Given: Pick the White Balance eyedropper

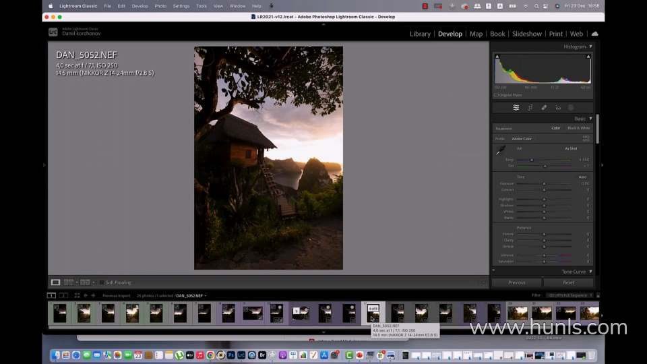Looking at the screenshot, I should tap(500, 152).
